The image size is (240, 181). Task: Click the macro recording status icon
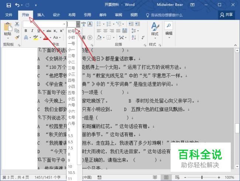pyautogui.click(x=99, y=177)
